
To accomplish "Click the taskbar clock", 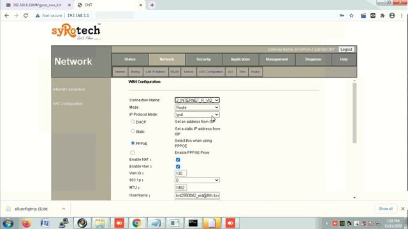I will [x=393, y=223].
